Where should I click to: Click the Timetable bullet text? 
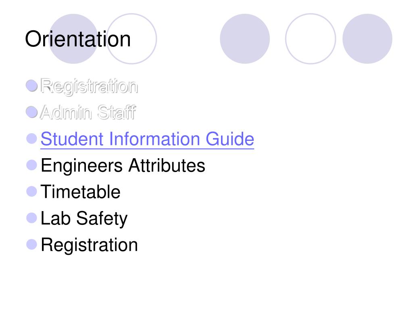pyautogui.click(x=81, y=192)
